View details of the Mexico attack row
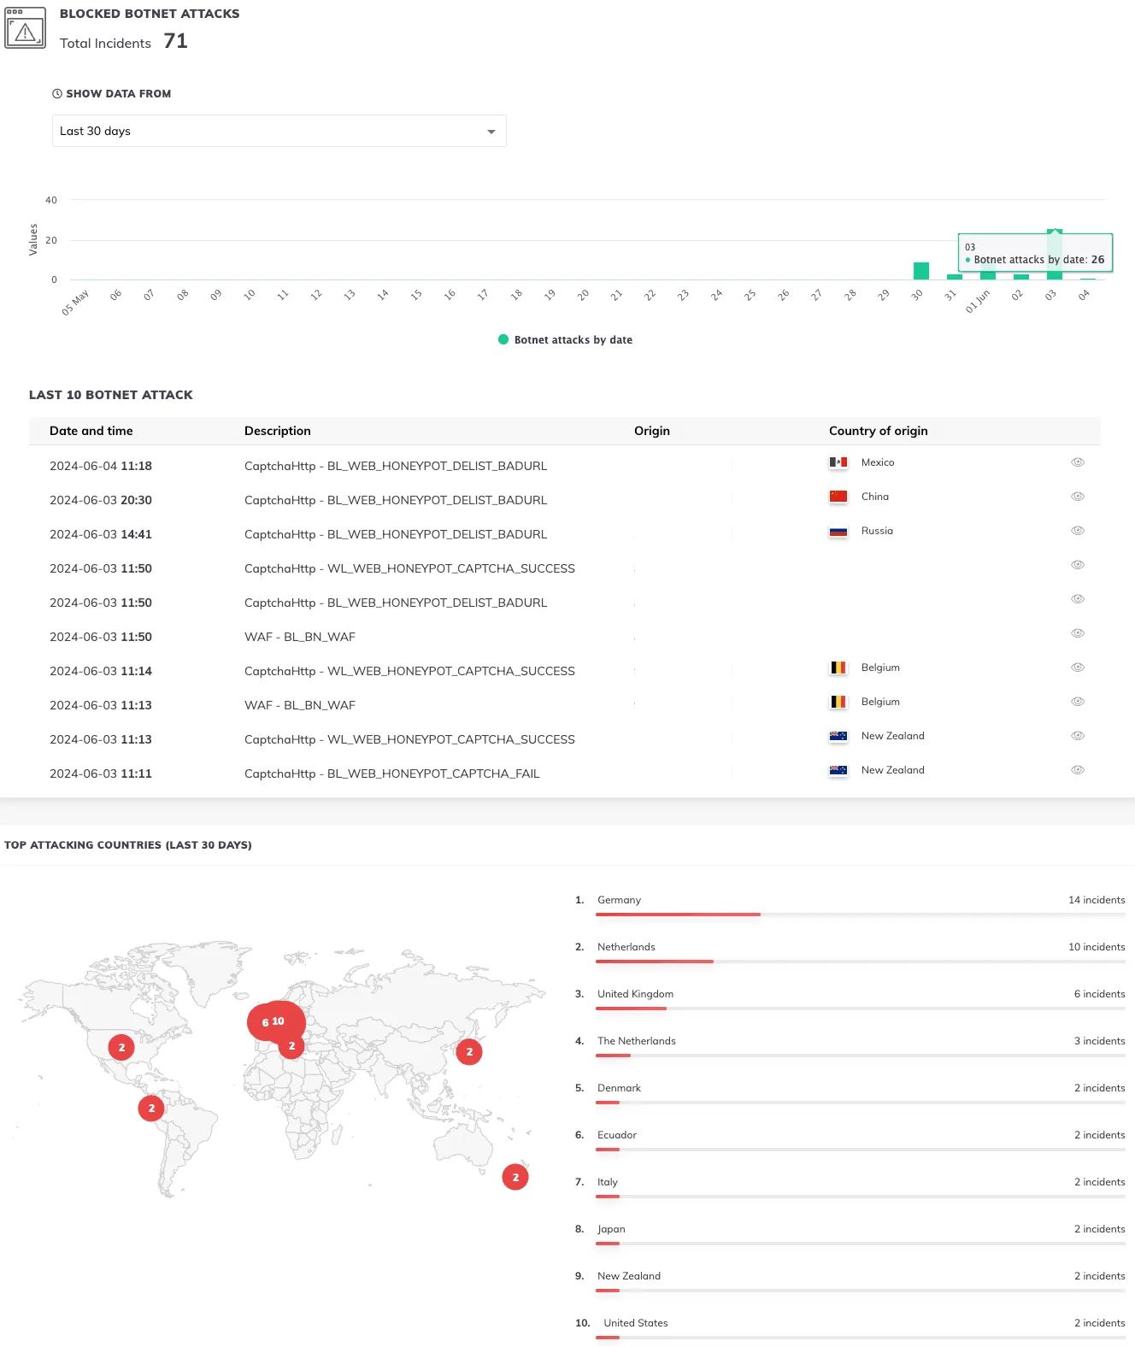This screenshot has width=1135, height=1347. [x=1077, y=462]
